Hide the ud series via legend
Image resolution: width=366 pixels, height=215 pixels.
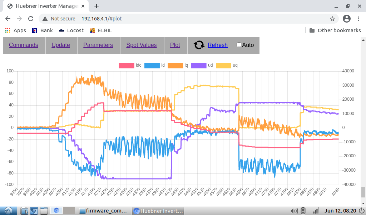tap(198, 65)
